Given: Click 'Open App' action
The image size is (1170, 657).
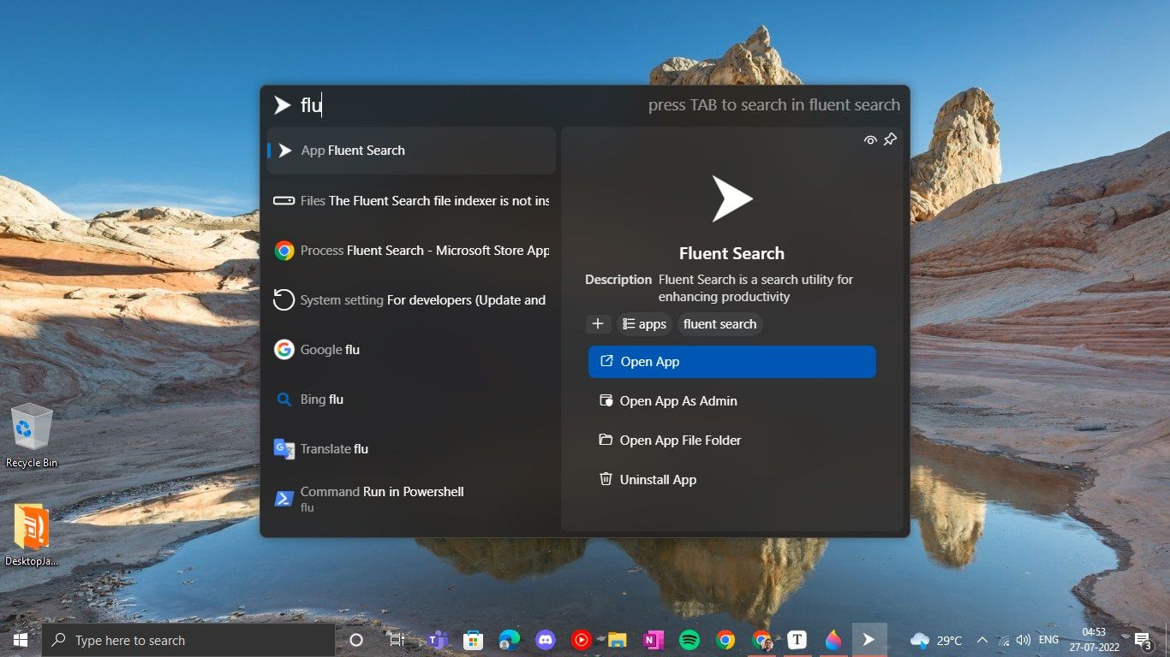Looking at the screenshot, I should pos(732,362).
